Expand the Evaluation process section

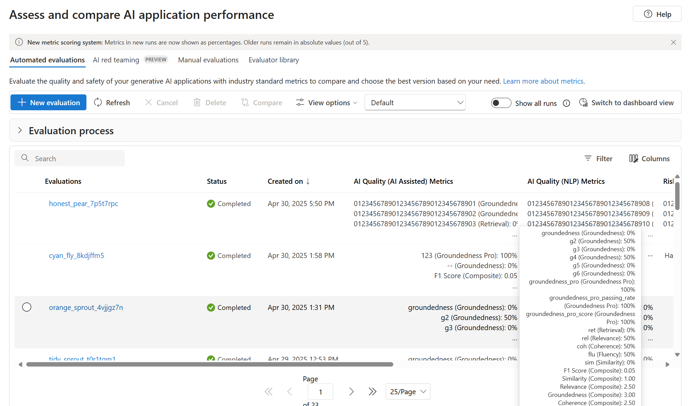tap(20, 130)
